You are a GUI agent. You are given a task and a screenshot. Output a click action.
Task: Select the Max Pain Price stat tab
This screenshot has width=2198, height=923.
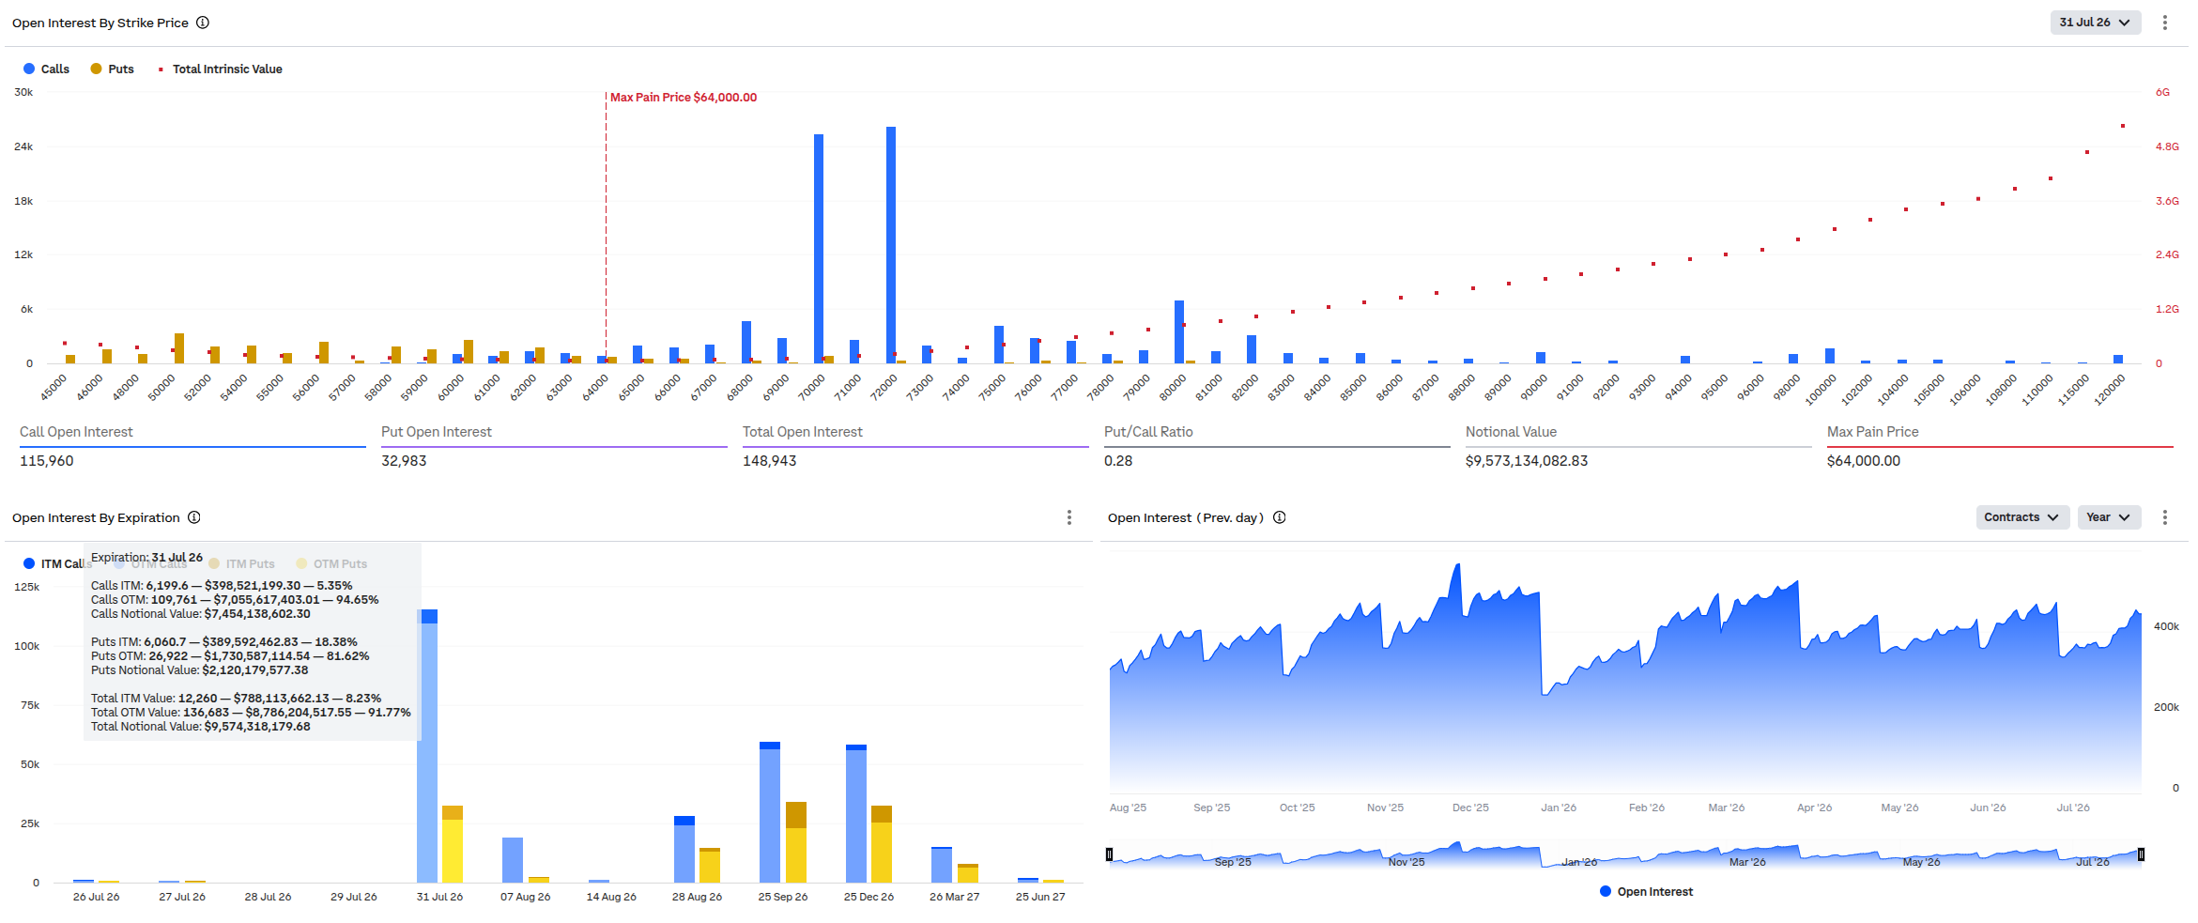(x=2000, y=446)
